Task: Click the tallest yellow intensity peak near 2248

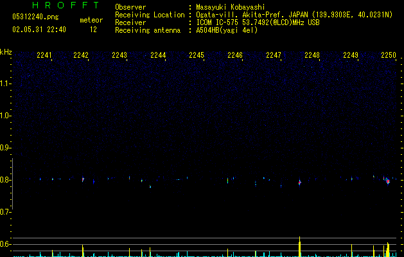Action: 300,247
